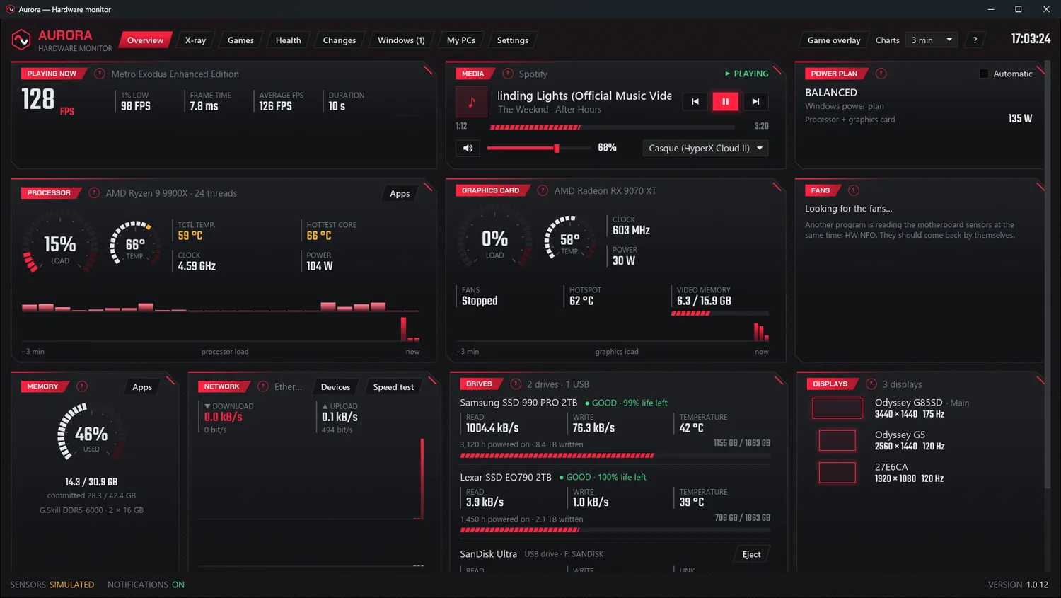Viewport: 1061px width, 598px height.
Task: Mute audio with the speaker icon
Action: tap(468, 148)
